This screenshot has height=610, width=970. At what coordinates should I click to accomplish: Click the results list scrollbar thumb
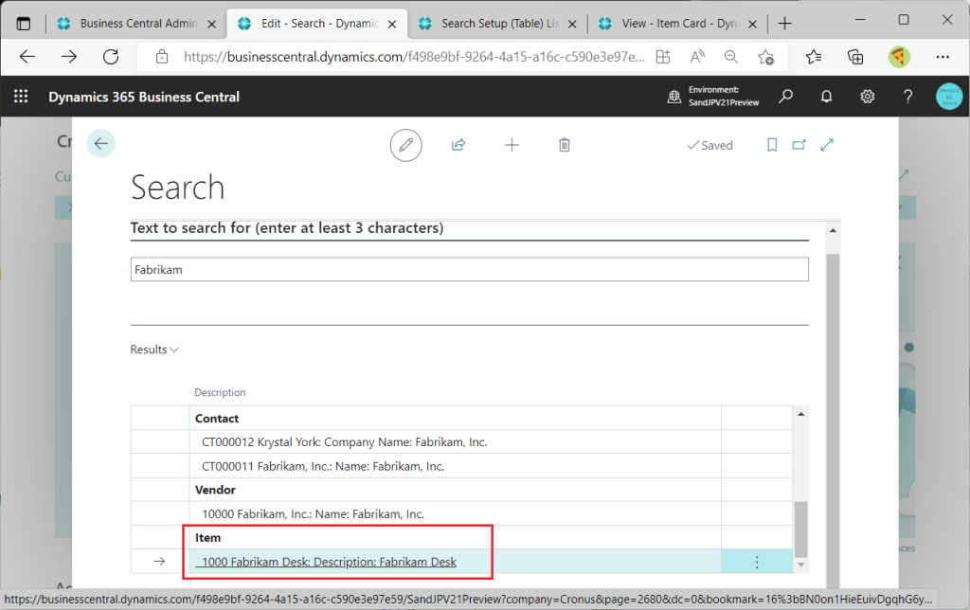[x=800, y=529]
